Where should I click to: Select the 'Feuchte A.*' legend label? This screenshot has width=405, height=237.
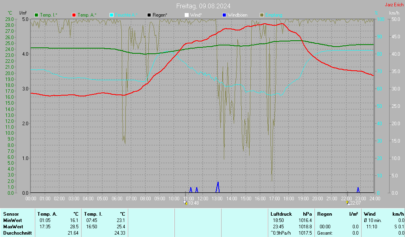tap(126, 15)
